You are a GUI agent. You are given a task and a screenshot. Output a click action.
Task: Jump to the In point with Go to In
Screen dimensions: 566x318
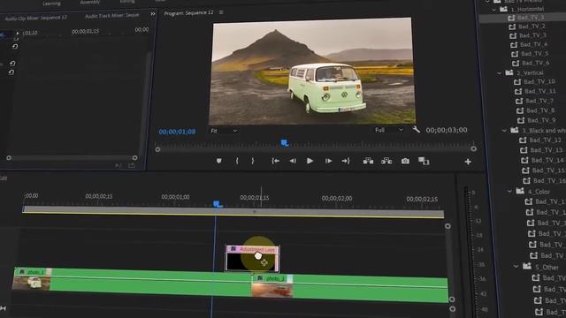[275, 161]
